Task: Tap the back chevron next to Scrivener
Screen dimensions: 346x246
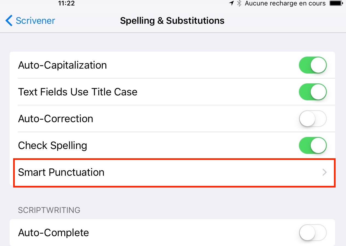Action: click(x=8, y=20)
